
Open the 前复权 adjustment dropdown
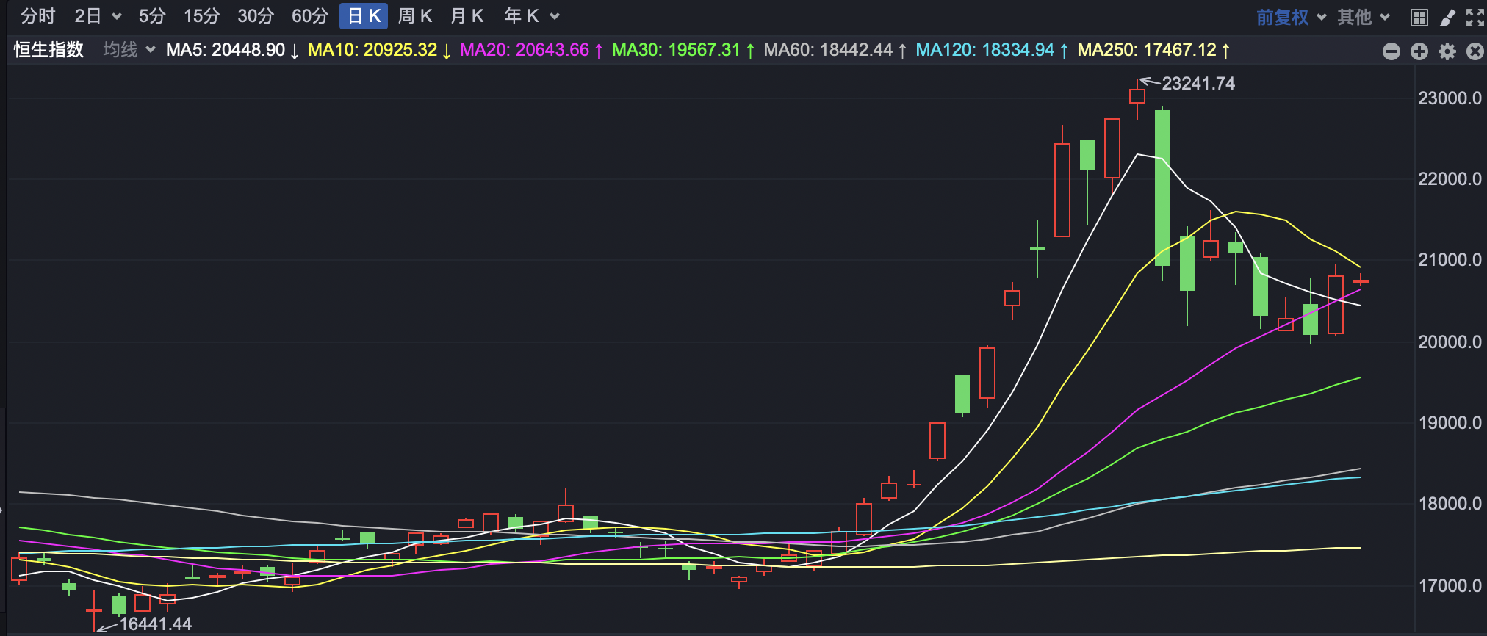pyautogui.click(x=1291, y=17)
